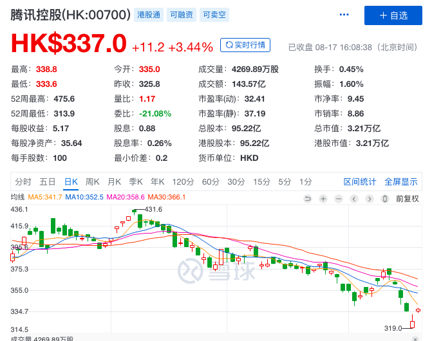The width and height of the screenshot is (432, 341).
Task: Click the 市盈率(动) value 32.41
Action: [254, 99]
